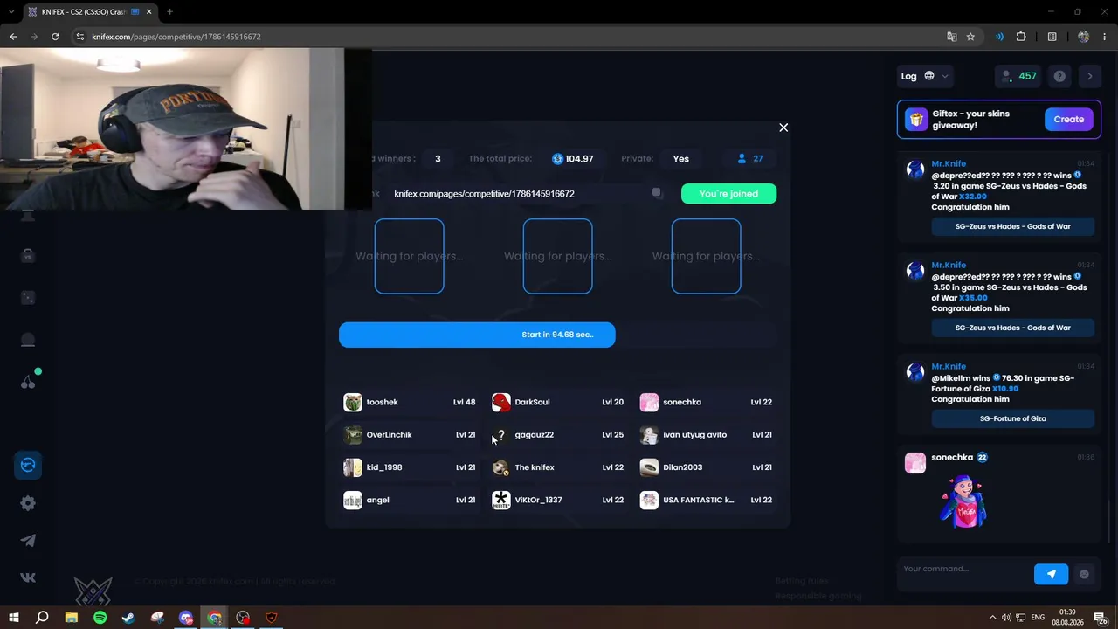
Task: Translate this page icon
Action: coord(952,37)
